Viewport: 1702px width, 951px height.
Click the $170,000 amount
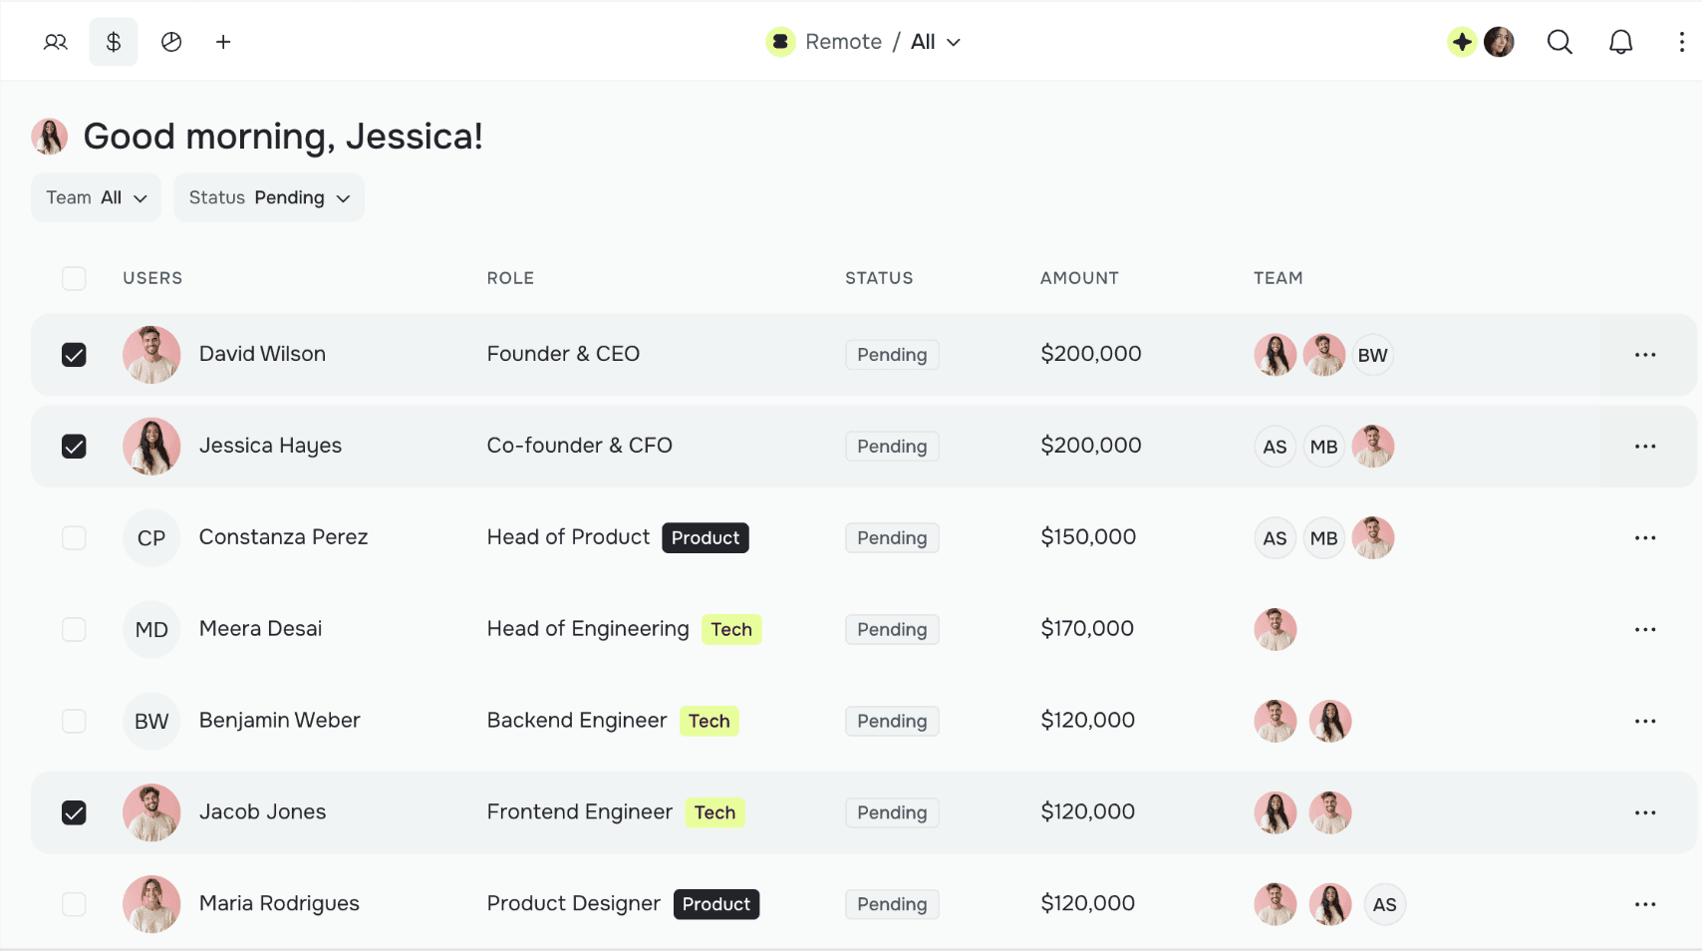(x=1087, y=629)
